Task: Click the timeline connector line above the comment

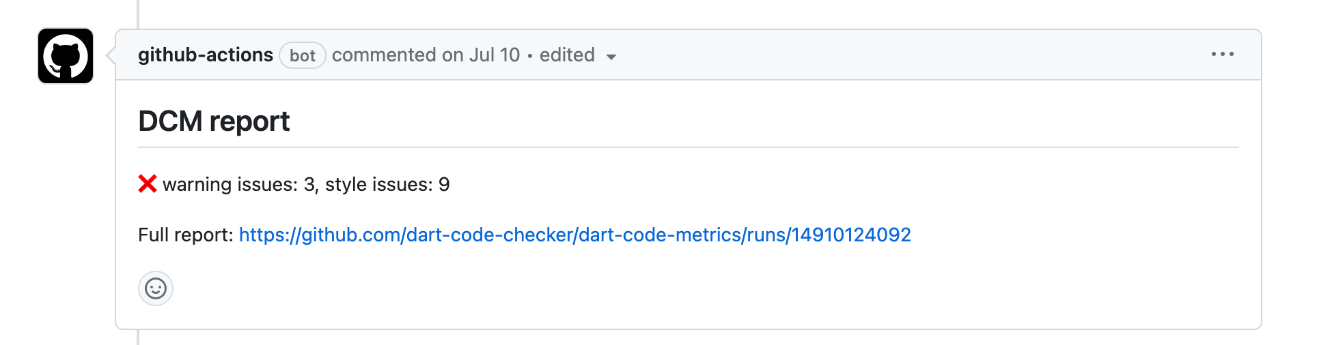Action: coord(138,14)
